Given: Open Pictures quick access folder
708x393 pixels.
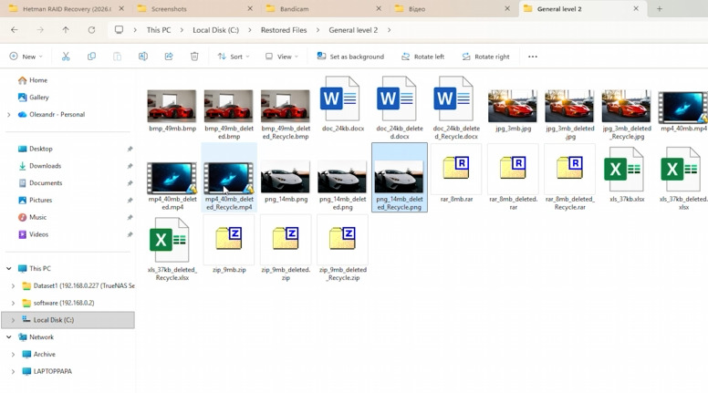Looking at the screenshot, I should [40, 201].
